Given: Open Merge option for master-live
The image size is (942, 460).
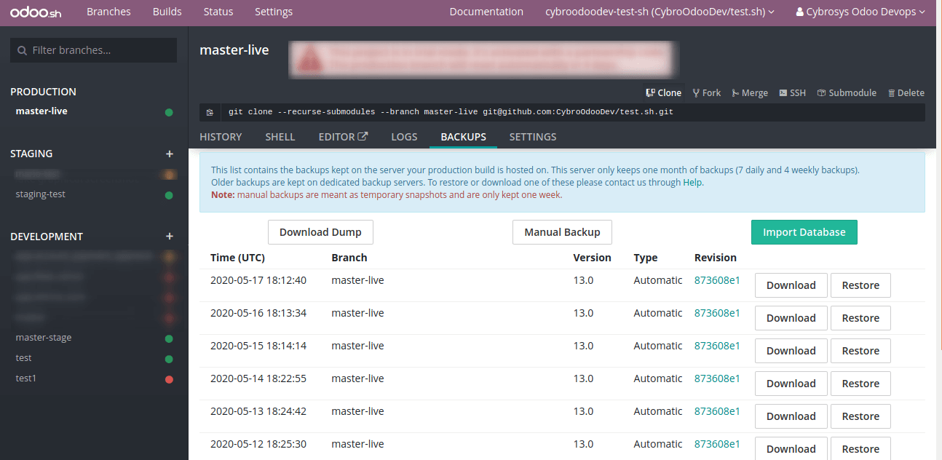Looking at the screenshot, I should point(749,92).
